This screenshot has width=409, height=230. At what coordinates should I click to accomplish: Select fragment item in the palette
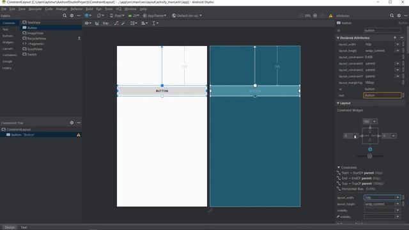point(51,44)
